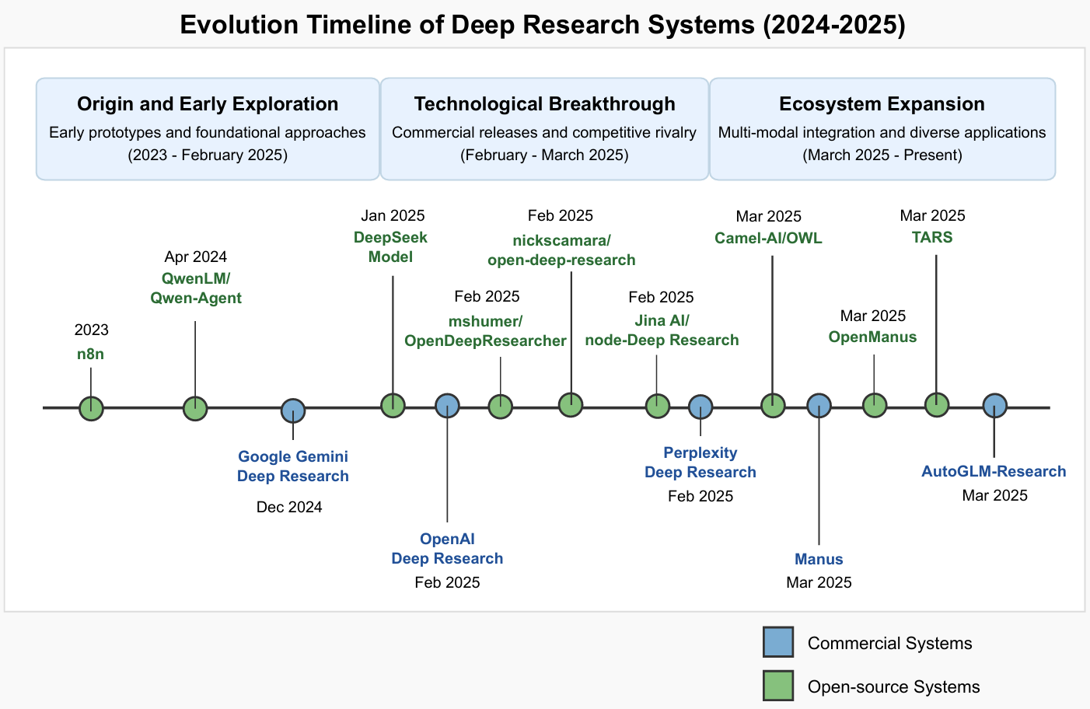Screen dimensions: 1090x709
Task: Click the blue Commercial Systems legend swatch
Action: pos(778,642)
